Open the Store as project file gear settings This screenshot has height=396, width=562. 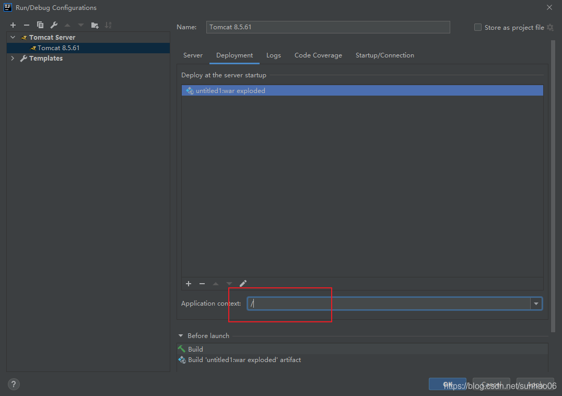pos(551,28)
